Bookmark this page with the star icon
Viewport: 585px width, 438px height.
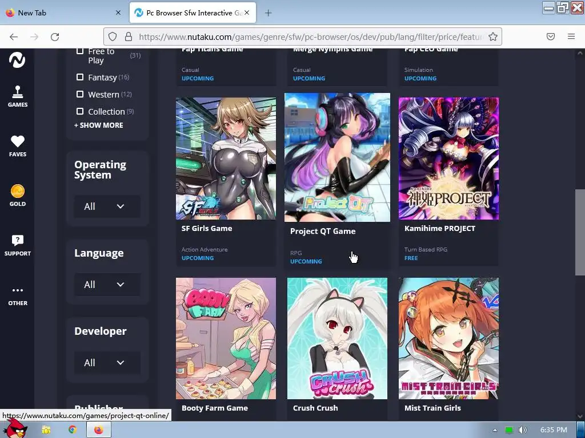coord(493,36)
